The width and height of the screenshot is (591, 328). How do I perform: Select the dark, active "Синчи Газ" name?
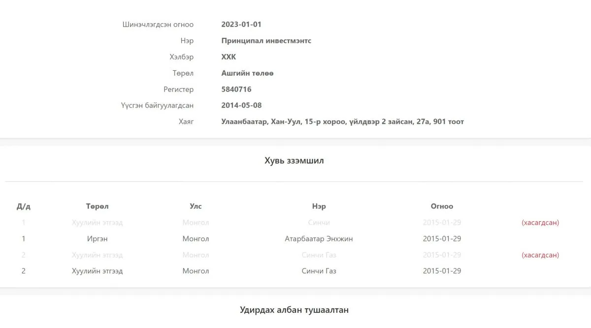pyautogui.click(x=319, y=271)
